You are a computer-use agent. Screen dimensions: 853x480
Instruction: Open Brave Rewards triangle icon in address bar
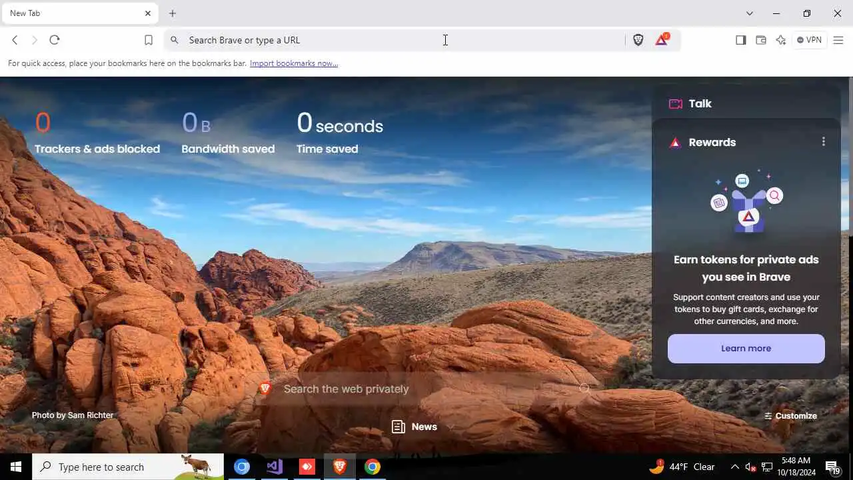point(662,40)
